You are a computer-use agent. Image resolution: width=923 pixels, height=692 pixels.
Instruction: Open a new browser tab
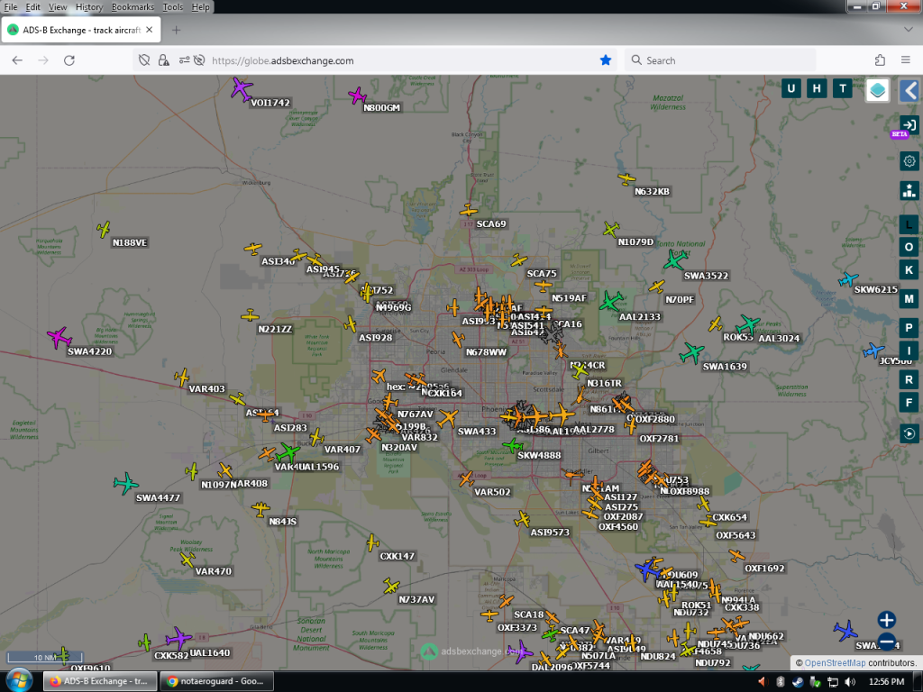(x=176, y=30)
